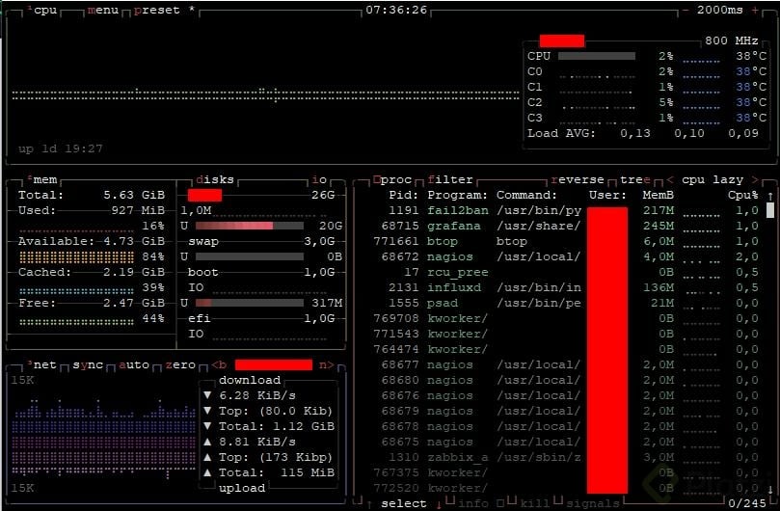Toggle process tree view
This screenshot has width=780, height=511.
coord(635,179)
